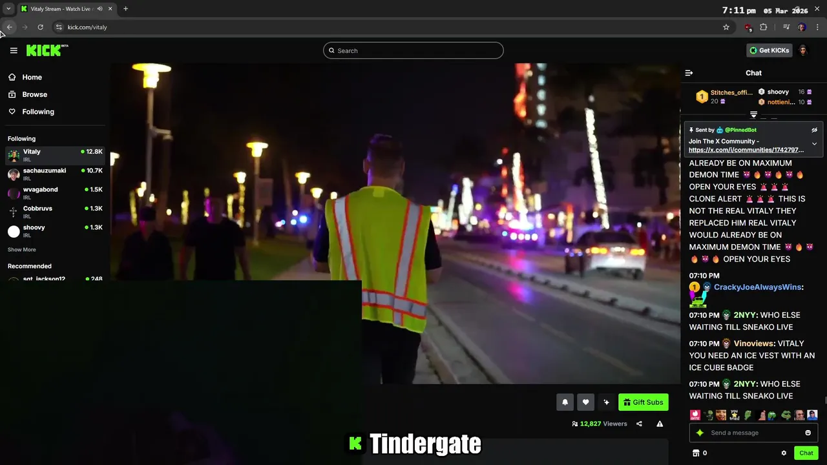827x465 pixels.
Task: Pick the last emote in quick emote bar
Action: (812, 415)
